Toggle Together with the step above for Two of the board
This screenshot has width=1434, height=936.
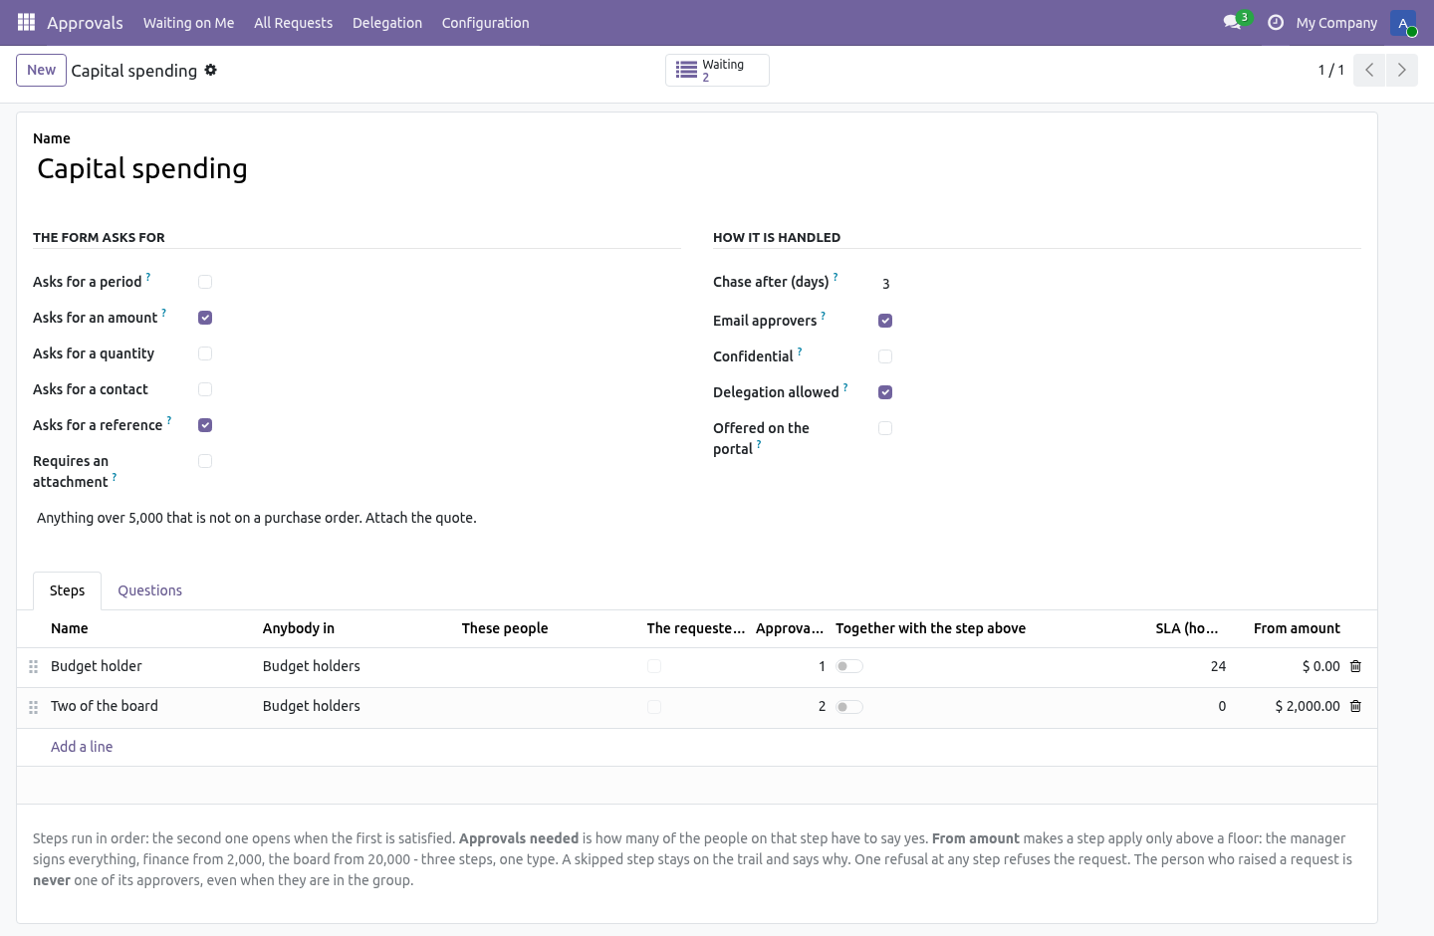coord(849,707)
